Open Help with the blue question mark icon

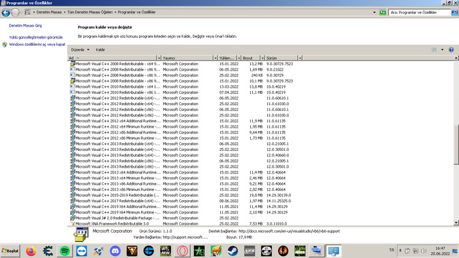pyautogui.click(x=451, y=50)
